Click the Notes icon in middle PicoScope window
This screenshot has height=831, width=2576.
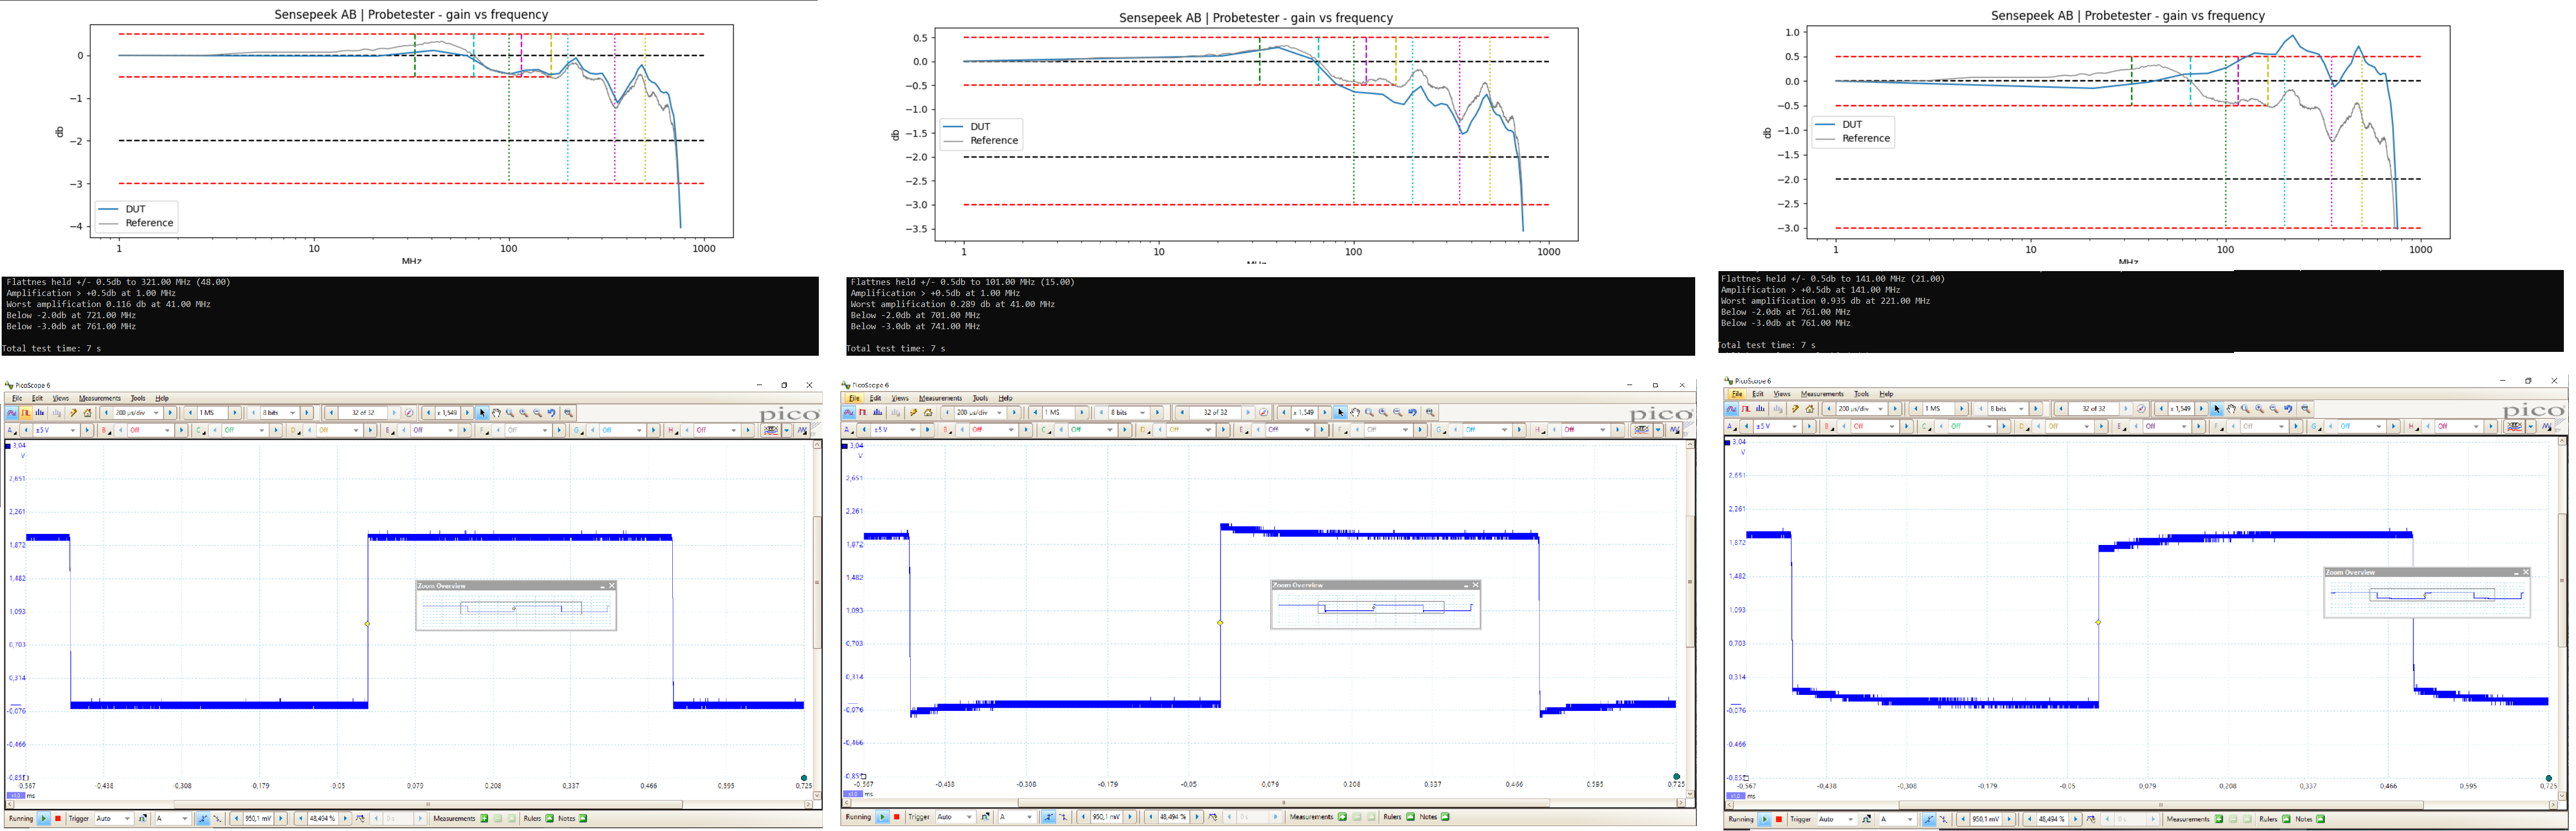click(1446, 817)
